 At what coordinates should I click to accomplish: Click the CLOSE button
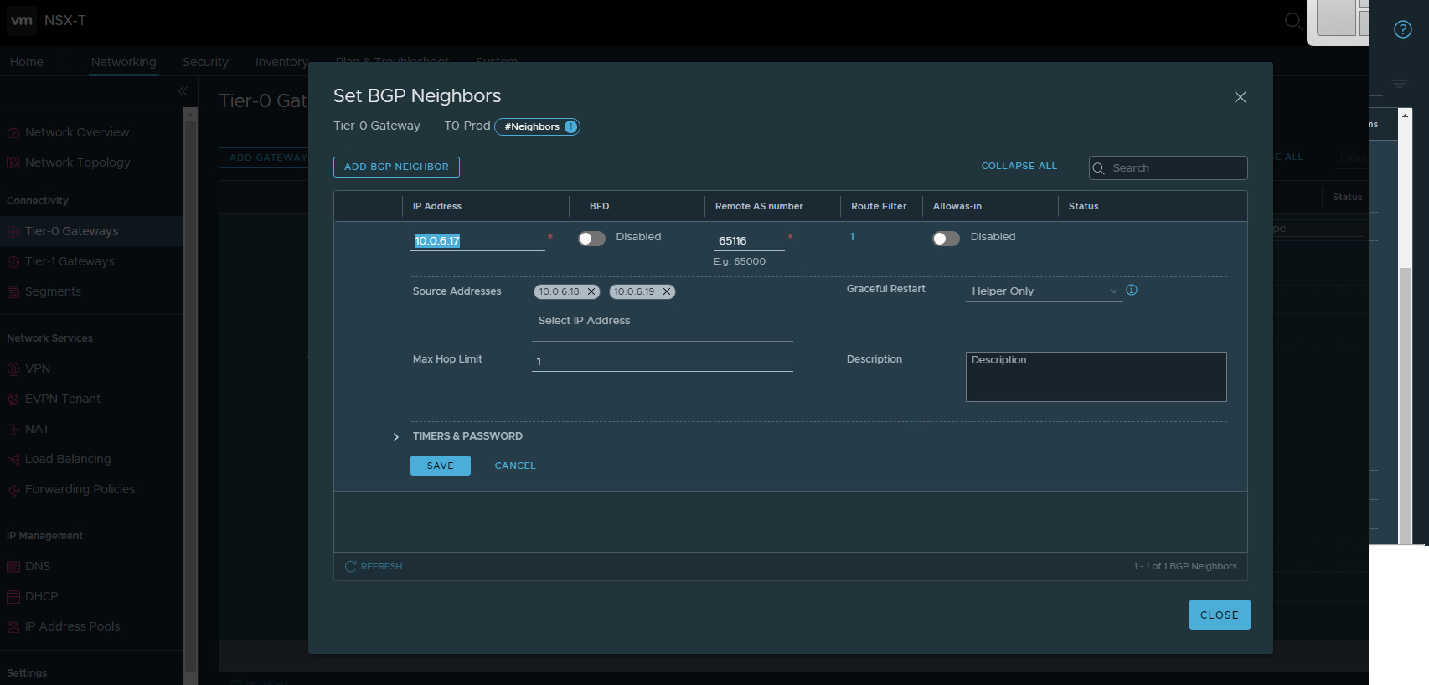tap(1220, 615)
